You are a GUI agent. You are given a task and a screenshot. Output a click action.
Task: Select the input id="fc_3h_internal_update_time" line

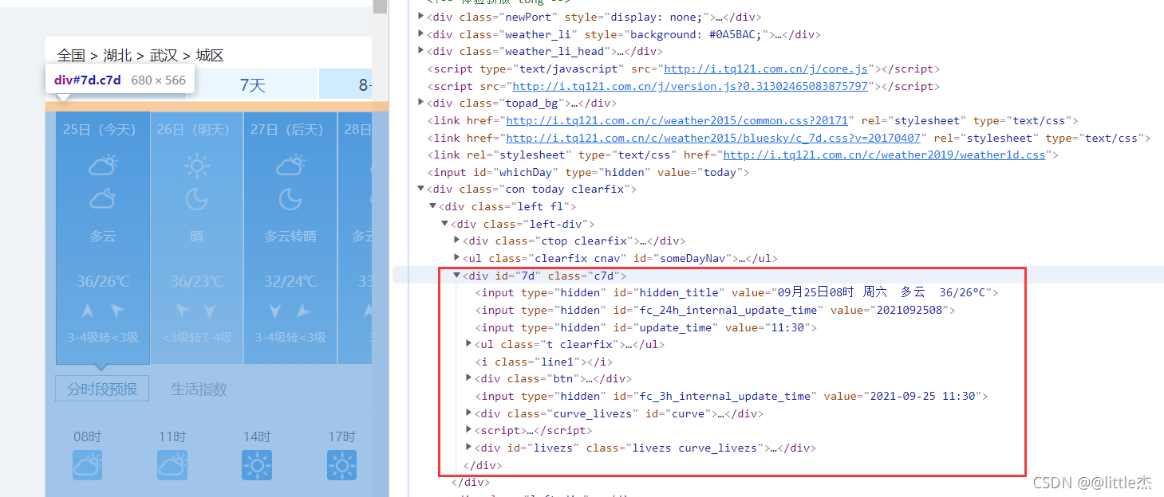(732, 396)
